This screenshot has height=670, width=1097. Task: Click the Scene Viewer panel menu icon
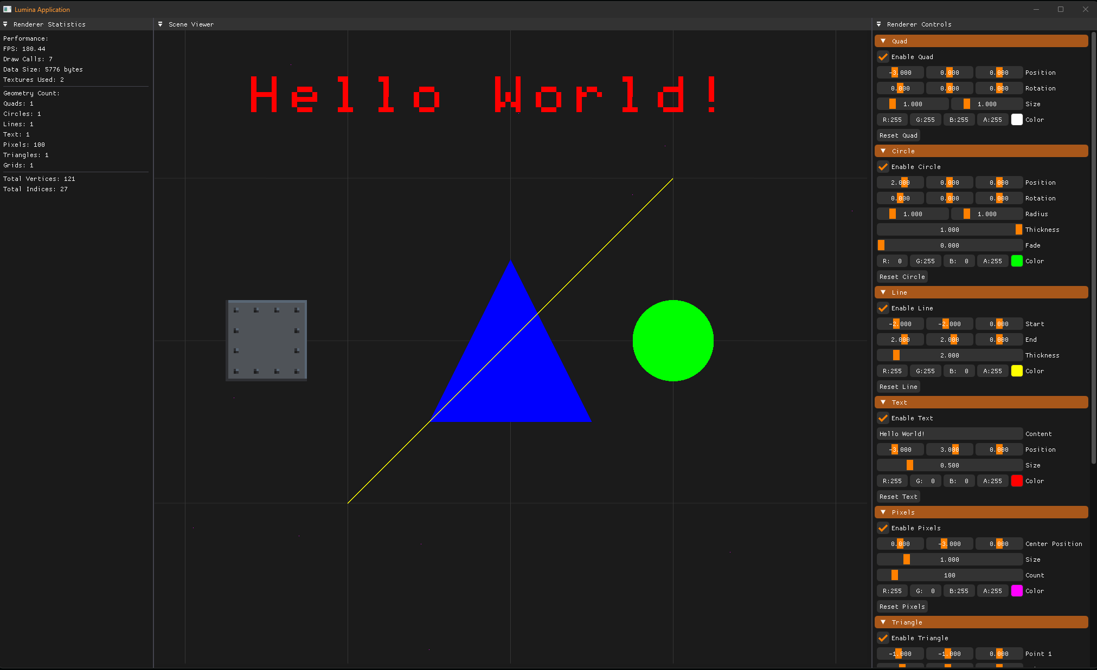click(x=161, y=24)
